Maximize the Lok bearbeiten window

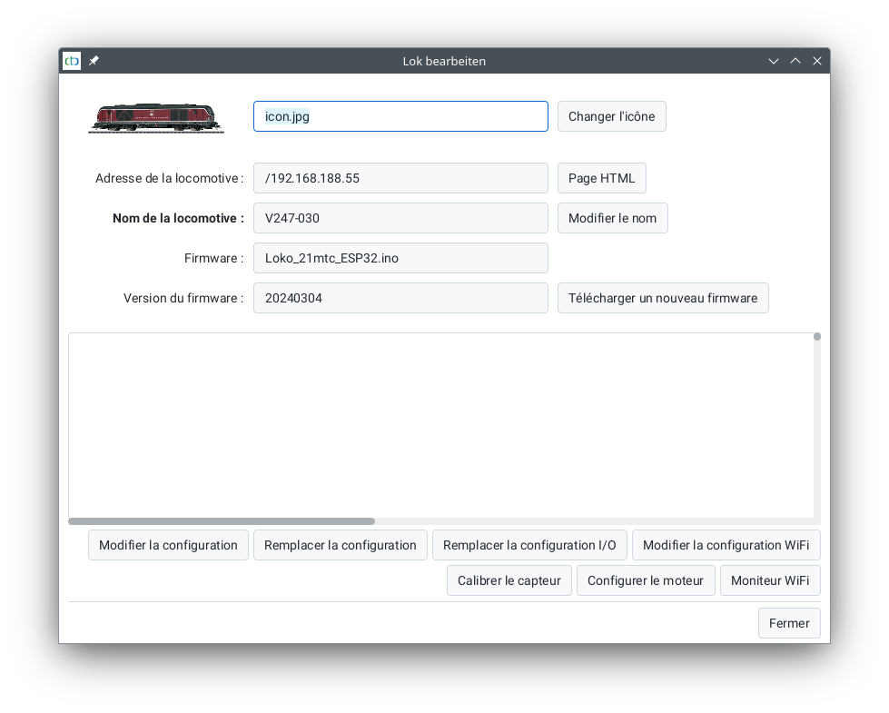pos(795,61)
